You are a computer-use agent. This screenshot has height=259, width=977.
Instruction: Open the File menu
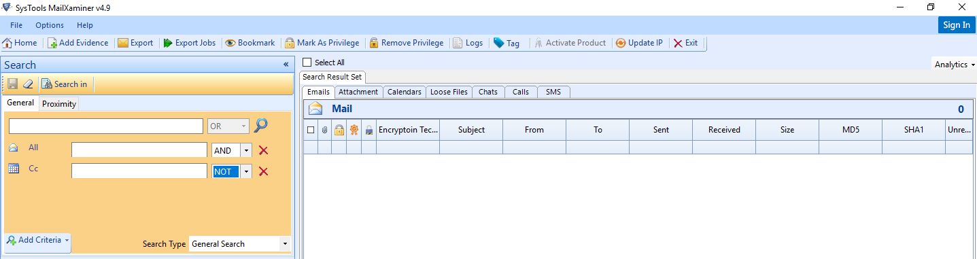[16, 25]
